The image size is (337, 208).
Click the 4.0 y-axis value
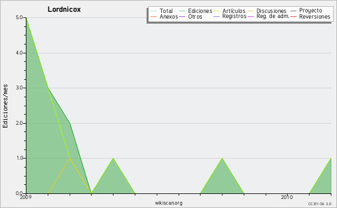click(19, 53)
